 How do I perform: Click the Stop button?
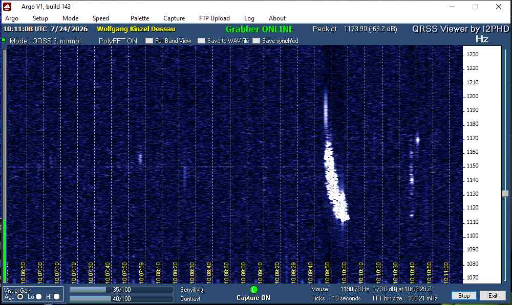click(x=464, y=296)
